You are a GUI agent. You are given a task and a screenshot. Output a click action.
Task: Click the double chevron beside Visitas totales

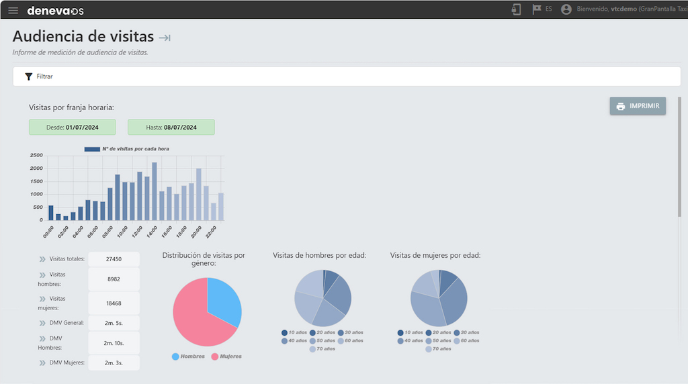[x=42, y=259]
